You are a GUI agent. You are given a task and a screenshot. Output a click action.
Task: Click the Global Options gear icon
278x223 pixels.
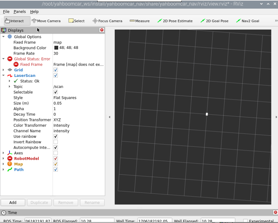[x=10, y=37]
